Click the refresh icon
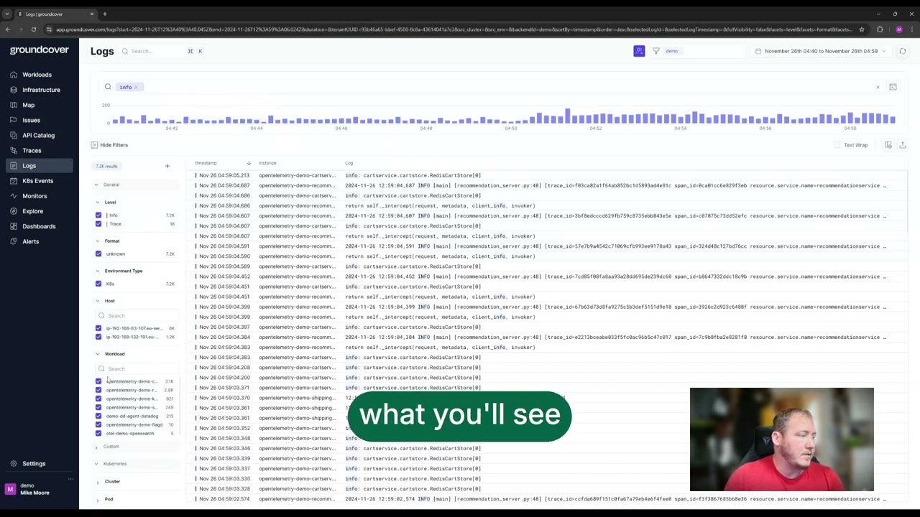 point(903,51)
